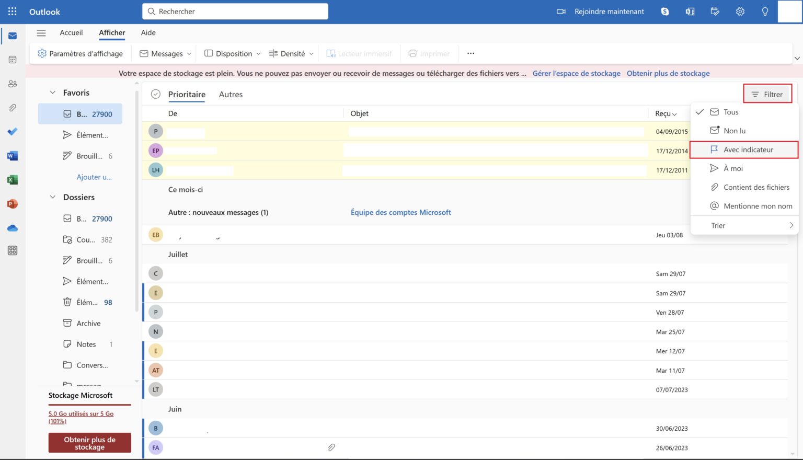Screen dimensions: 803x460
Task: Choose the "Non lu" filter option
Action: (x=733, y=131)
